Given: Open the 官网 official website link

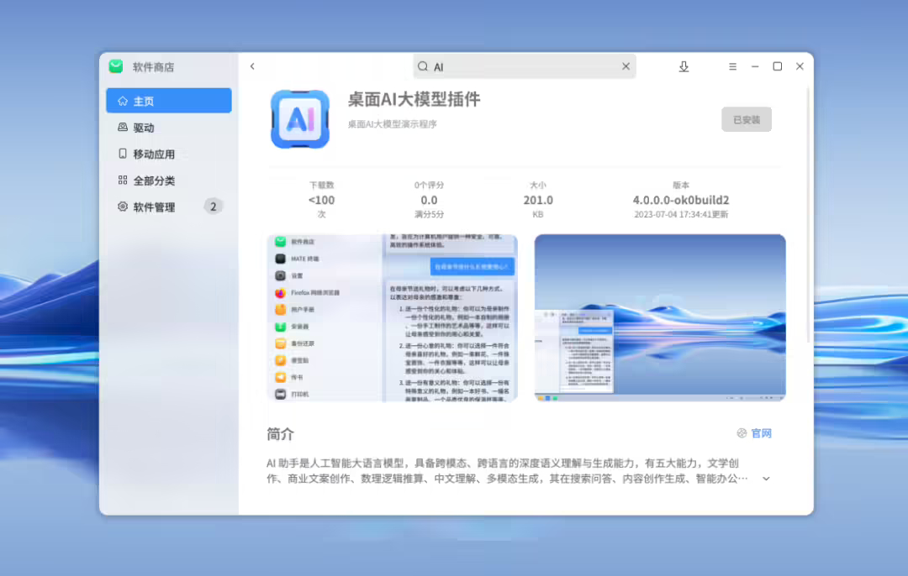Looking at the screenshot, I should (761, 433).
